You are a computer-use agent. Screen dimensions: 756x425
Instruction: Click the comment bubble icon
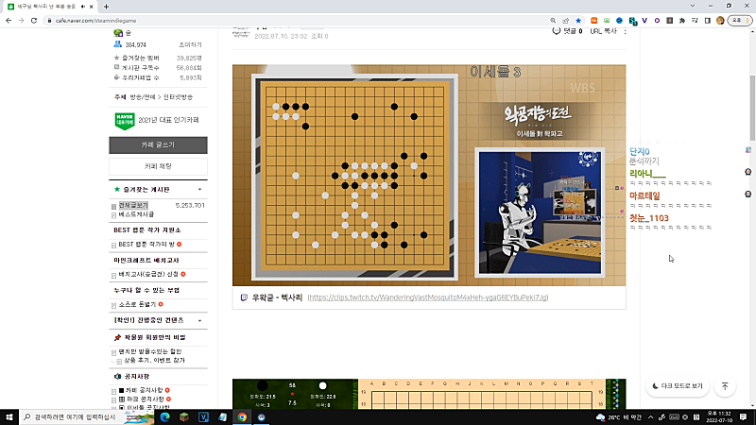pos(557,31)
